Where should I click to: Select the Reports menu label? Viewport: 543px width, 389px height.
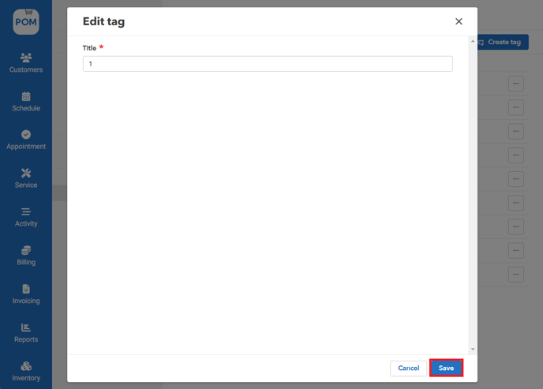click(26, 339)
